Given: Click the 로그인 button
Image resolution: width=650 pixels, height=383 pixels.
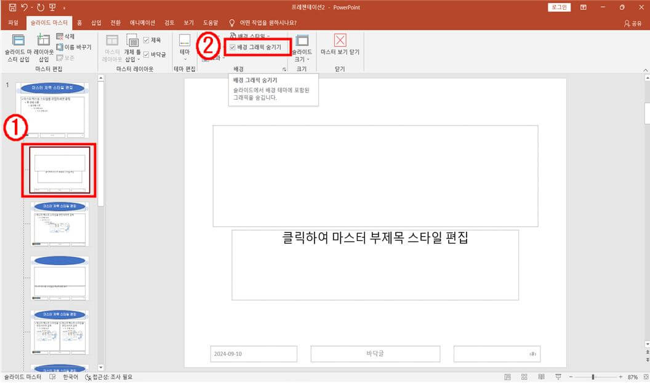Looking at the screenshot, I should pyautogui.click(x=559, y=7).
